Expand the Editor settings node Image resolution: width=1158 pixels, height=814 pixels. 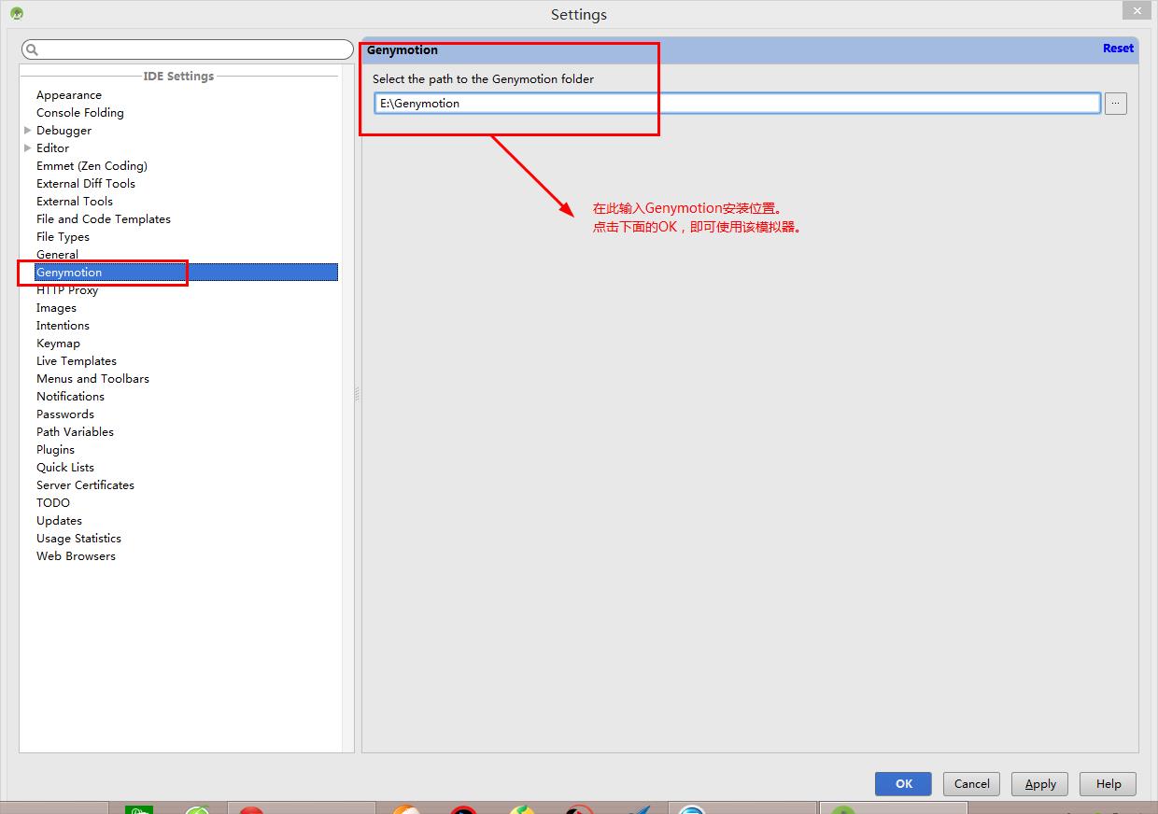(27, 148)
